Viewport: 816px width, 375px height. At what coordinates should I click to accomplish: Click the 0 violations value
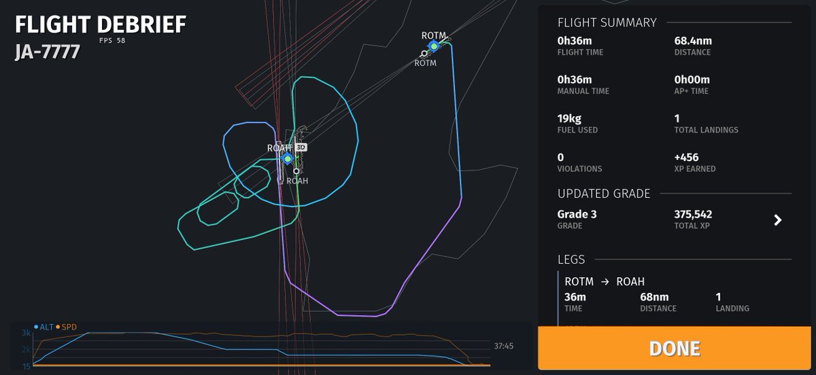tap(561, 157)
